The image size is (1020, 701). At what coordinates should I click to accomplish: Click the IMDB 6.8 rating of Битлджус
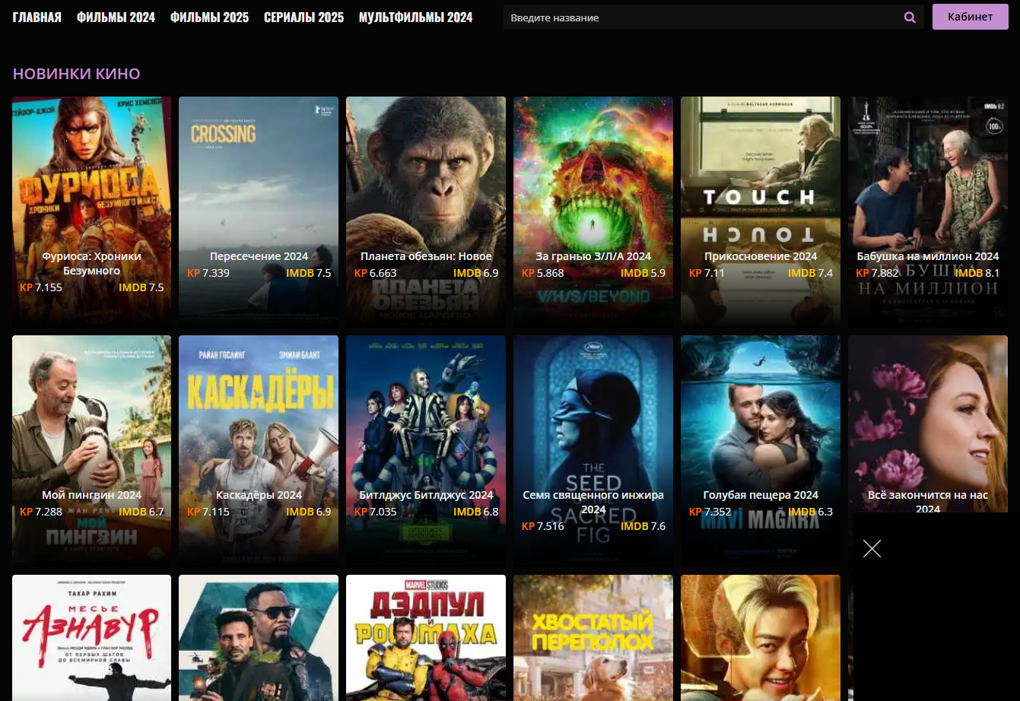(x=476, y=512)
